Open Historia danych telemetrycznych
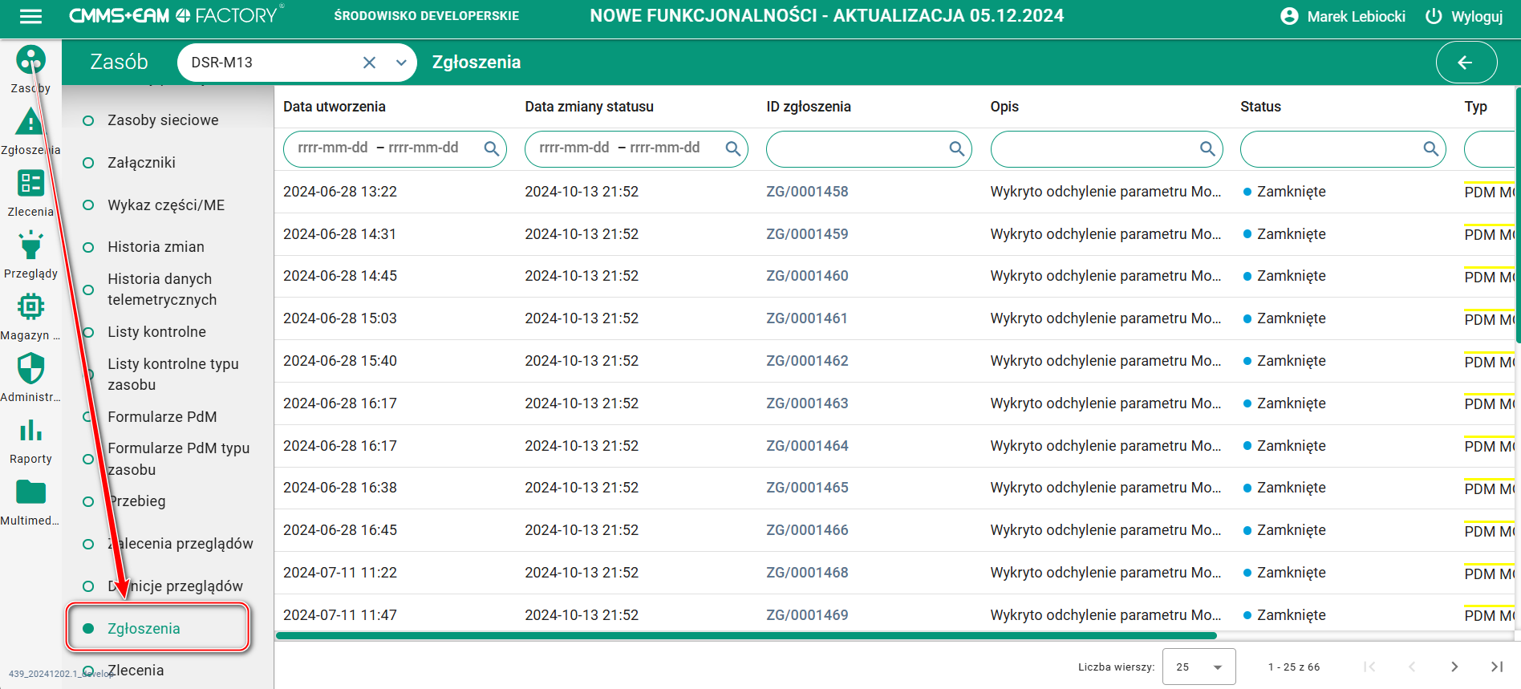 tap(162, 290)
